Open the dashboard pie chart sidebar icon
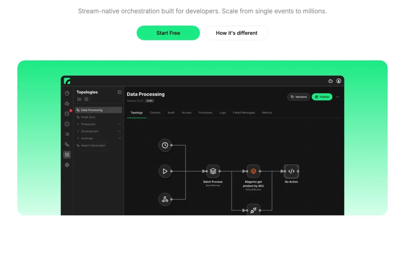 67,93
